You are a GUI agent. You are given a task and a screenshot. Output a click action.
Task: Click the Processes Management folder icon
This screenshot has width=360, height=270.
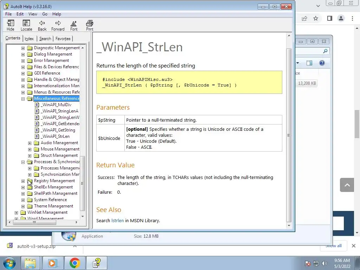(36, 168)
